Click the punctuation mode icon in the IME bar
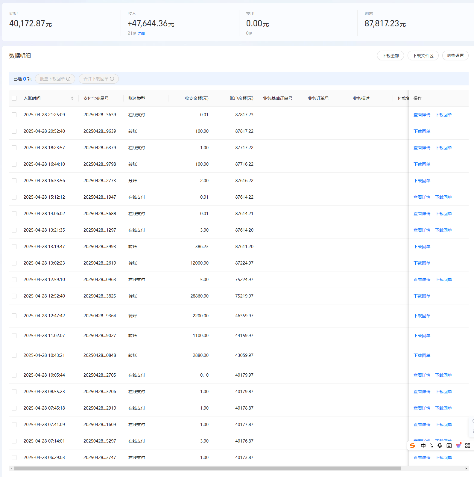Image resolution: width=474 pixels, height=477 pixels. (x=431, y=446)
